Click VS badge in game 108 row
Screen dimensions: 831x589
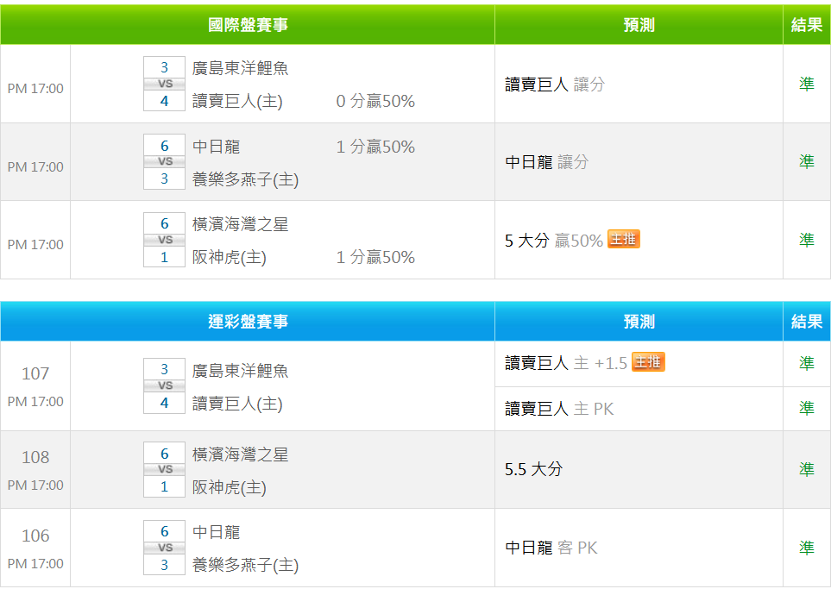pos(164,469)
